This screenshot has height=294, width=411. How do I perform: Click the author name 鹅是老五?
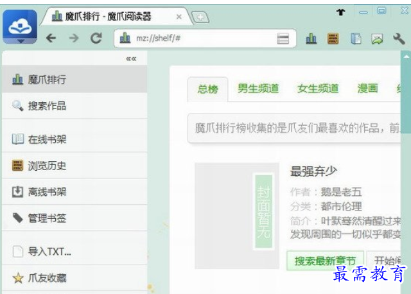pos(341,192)
